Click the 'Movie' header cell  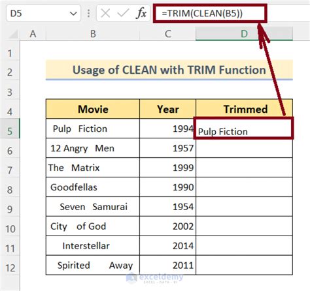point(93,109)
